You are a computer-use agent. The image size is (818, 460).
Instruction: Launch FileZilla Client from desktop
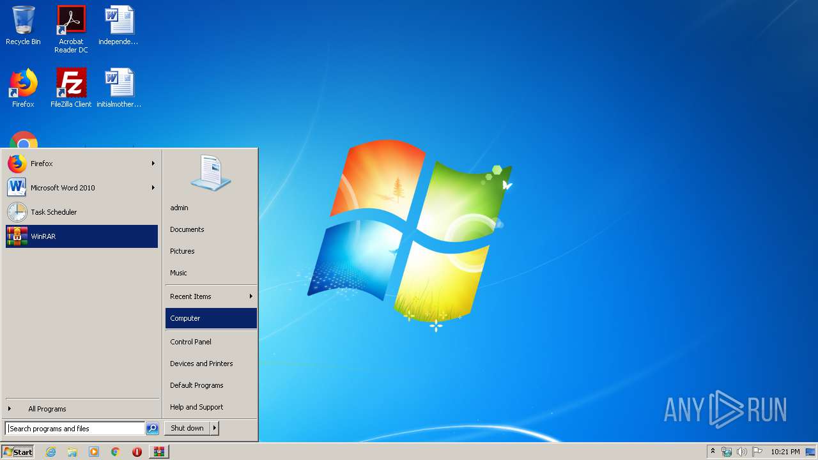(71, 88)
